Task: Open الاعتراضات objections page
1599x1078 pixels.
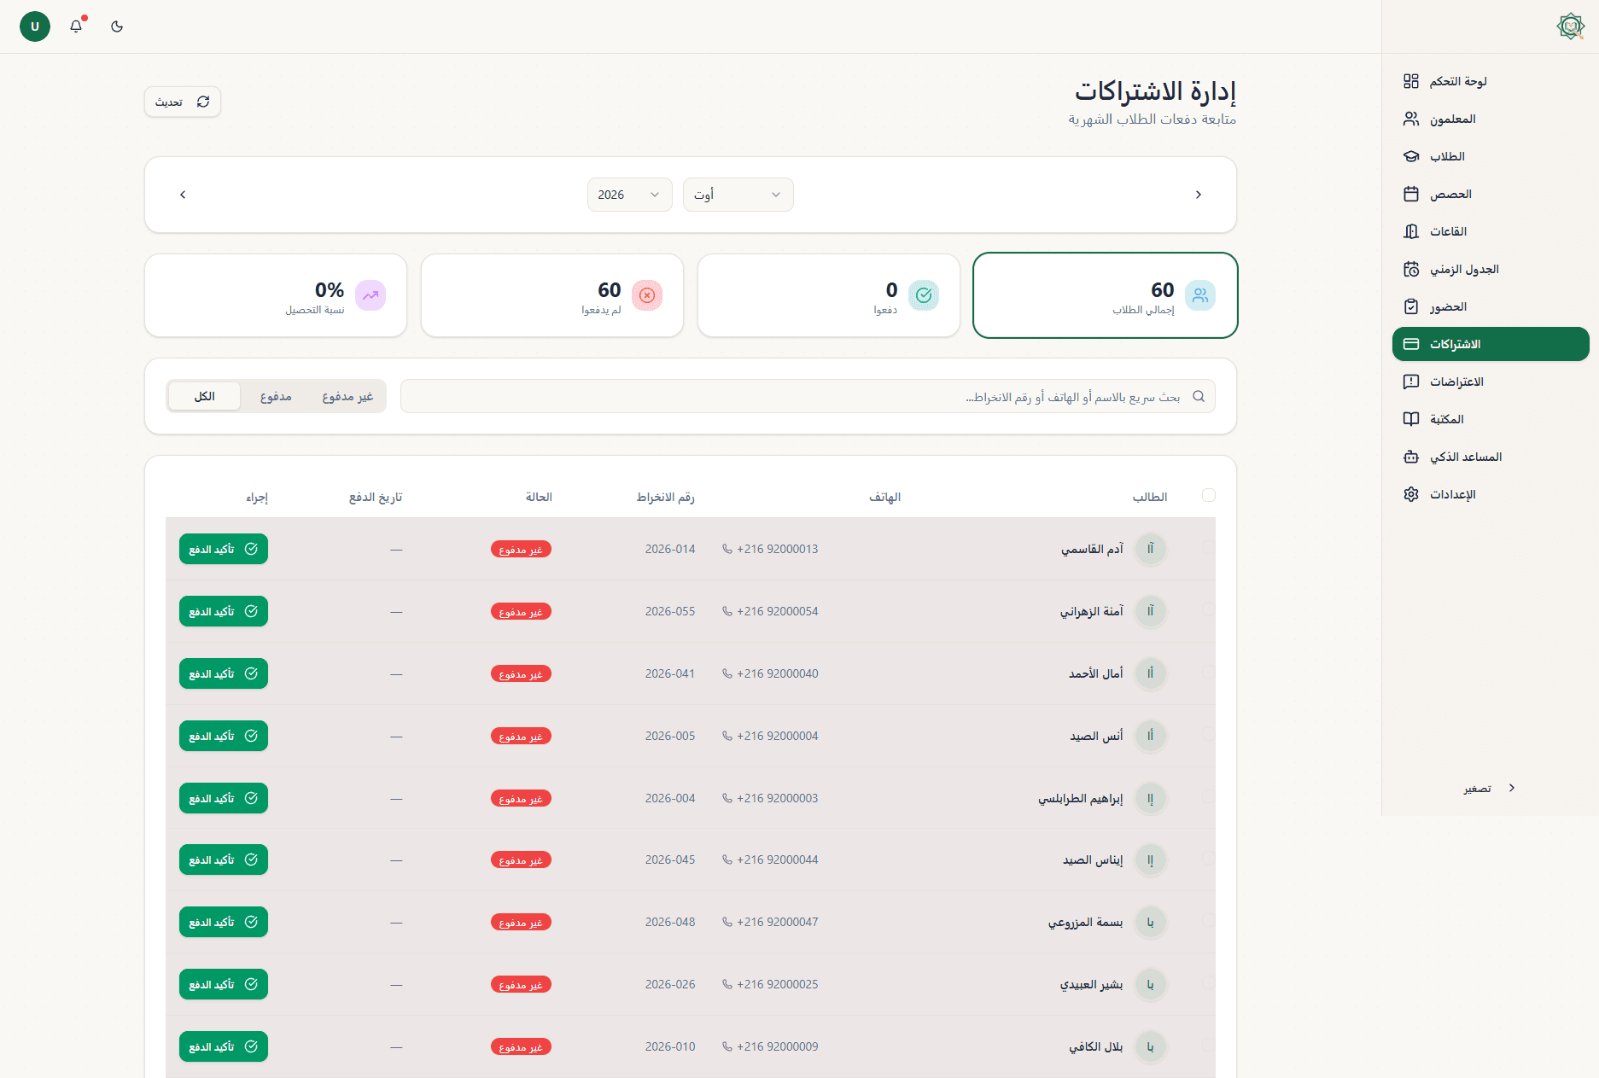Action: [1491, 382]
